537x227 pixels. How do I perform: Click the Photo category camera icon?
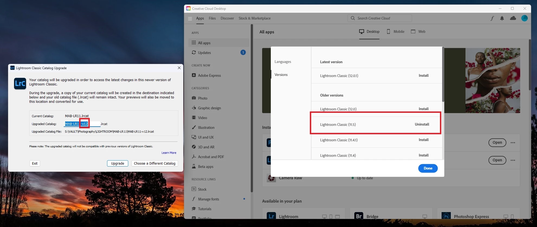click(194, 98)
